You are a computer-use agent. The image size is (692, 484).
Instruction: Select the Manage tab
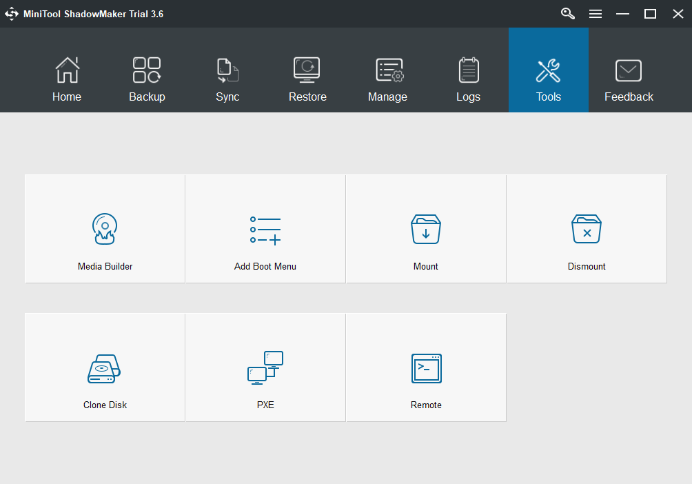388,70
